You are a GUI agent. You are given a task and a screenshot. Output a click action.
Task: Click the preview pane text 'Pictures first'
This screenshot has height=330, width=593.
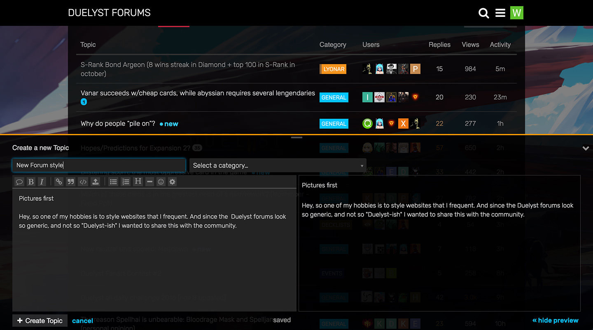coord(320,185)
